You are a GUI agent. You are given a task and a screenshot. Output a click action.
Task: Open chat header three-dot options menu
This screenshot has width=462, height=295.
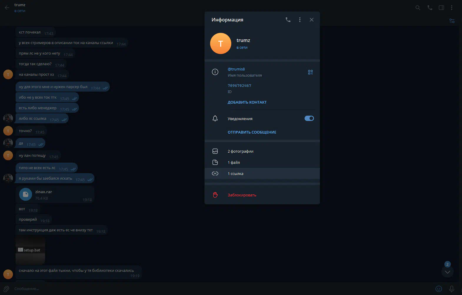click(x=451, y=8)
